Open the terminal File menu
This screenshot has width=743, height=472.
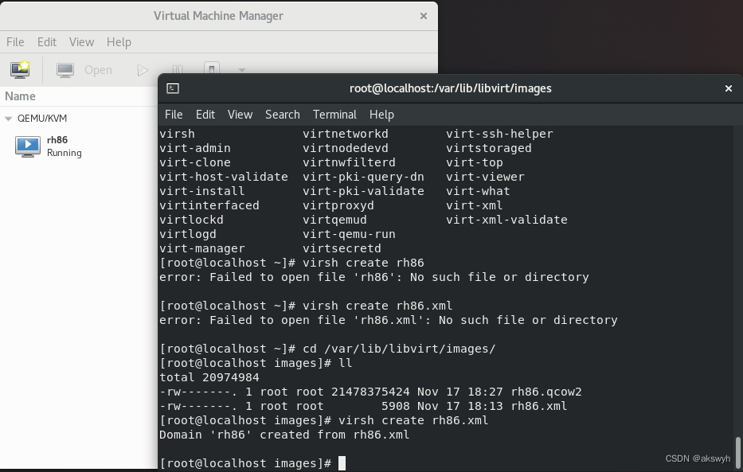[174, 115]
